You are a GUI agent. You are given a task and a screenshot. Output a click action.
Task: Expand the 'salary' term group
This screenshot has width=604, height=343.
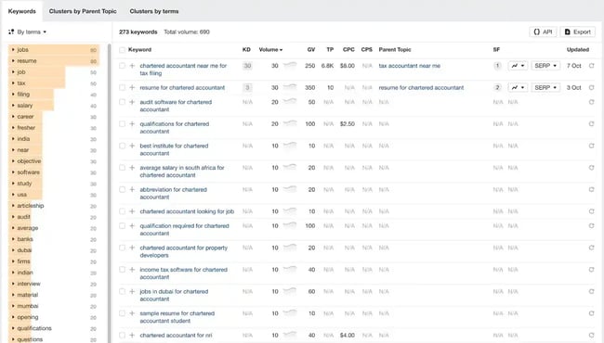pos(13,106)
